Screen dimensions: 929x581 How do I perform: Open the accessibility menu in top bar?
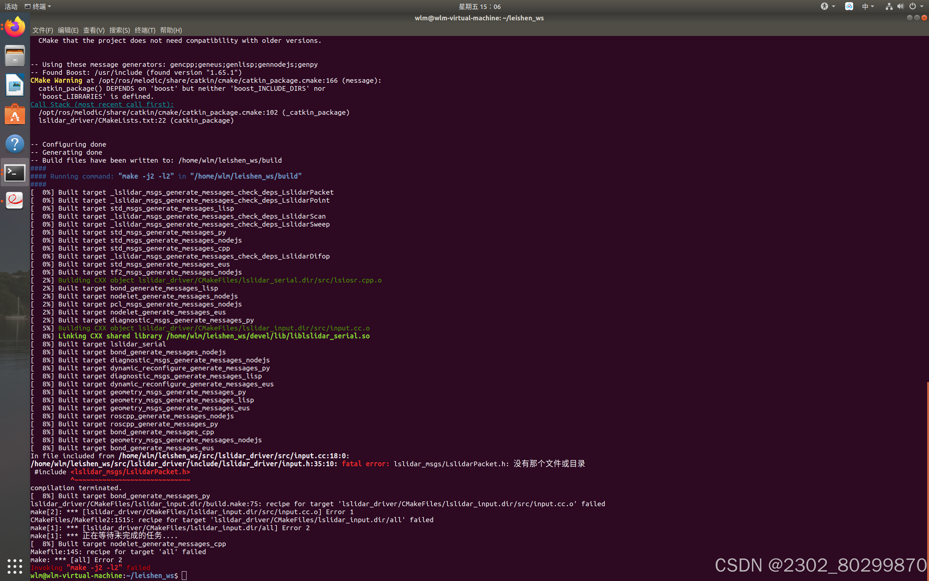(x=827, y=7)
